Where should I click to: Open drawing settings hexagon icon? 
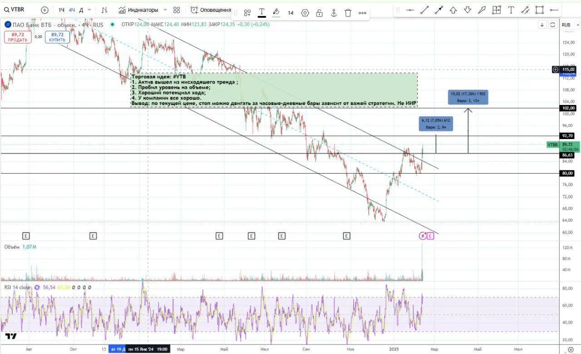(305, 13)
